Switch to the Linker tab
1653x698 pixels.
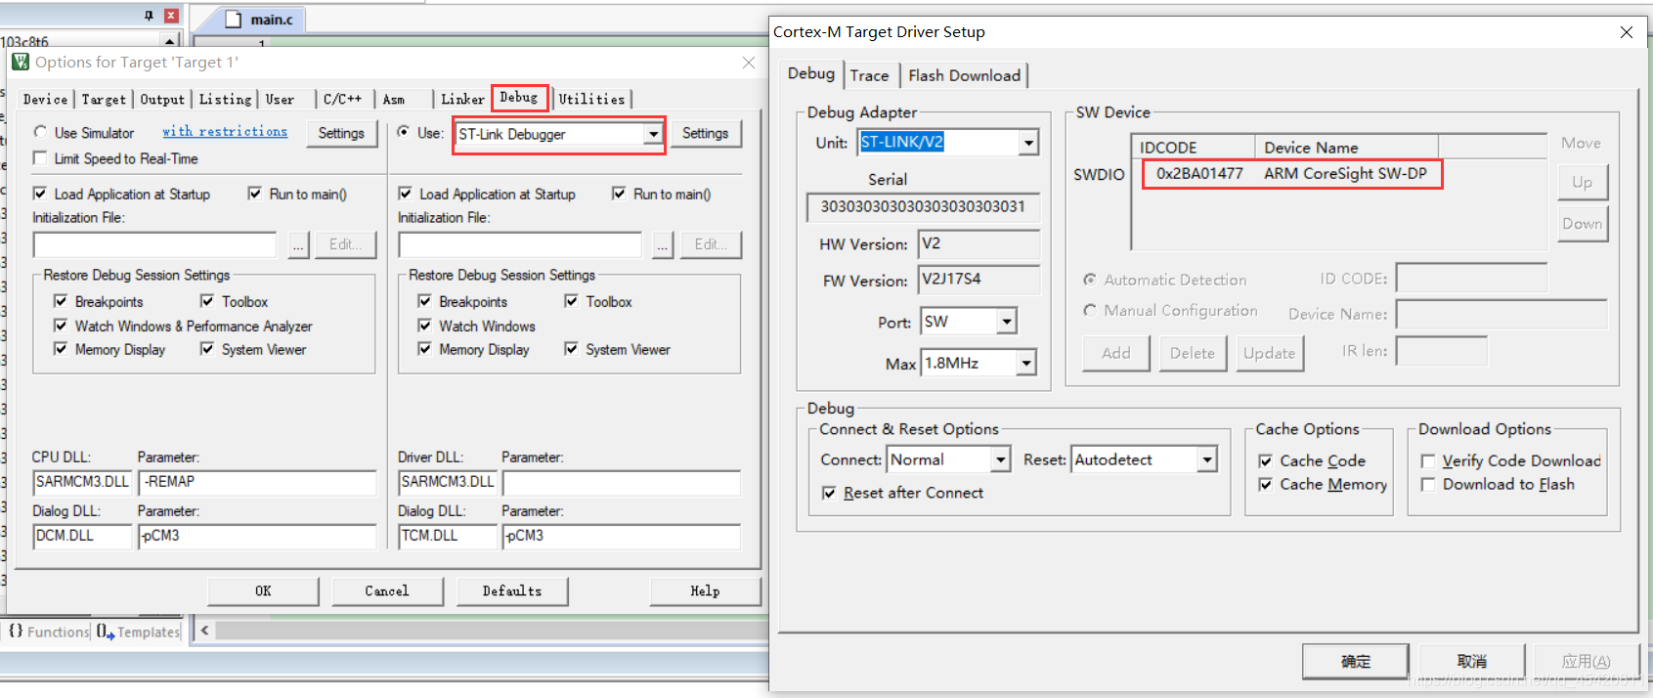(x=462, y=99)
